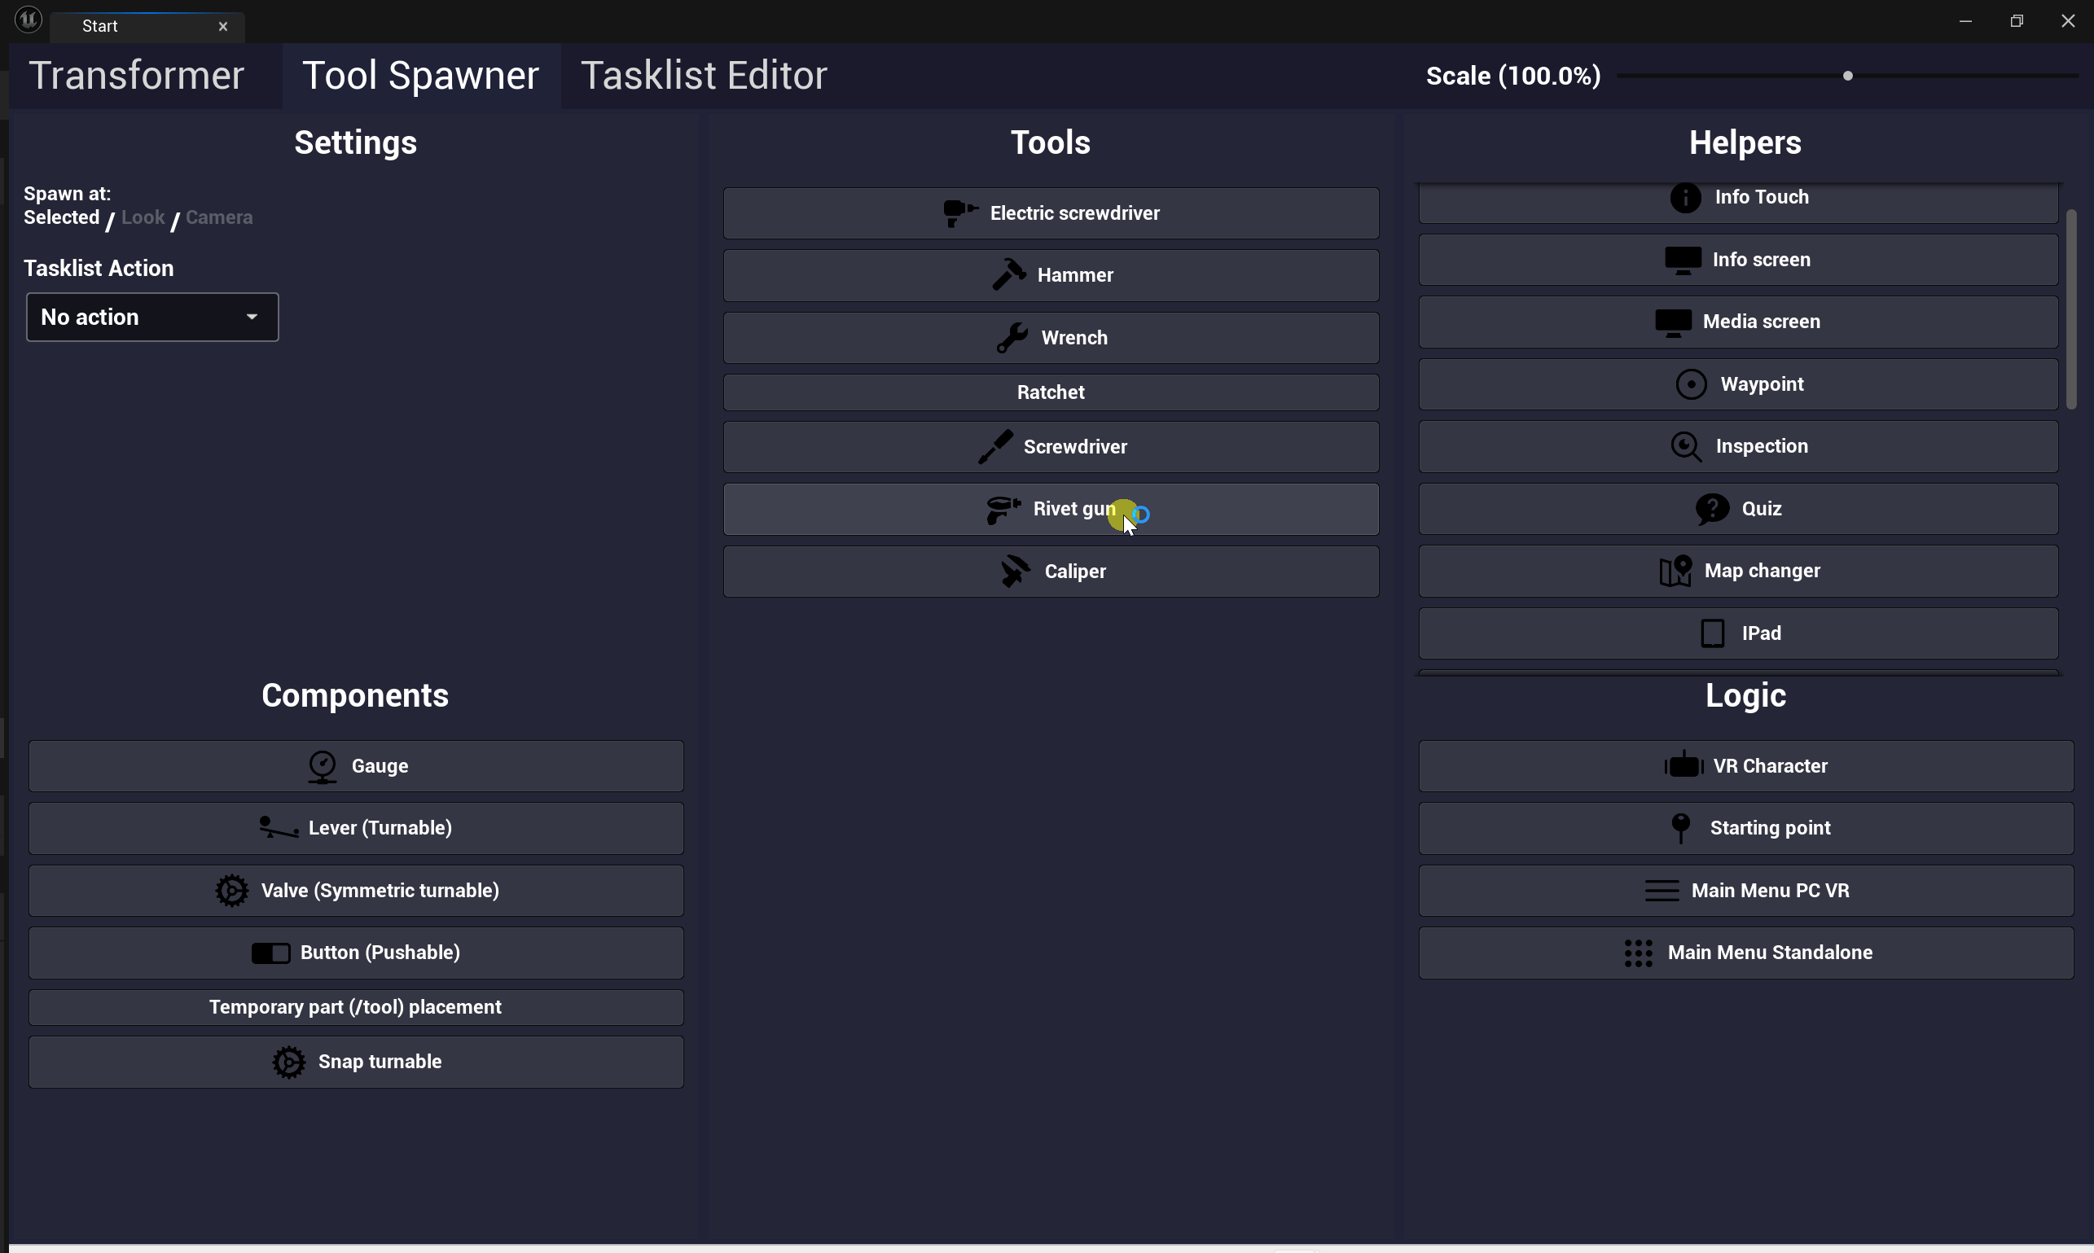This screenshot has height=1253, width=2094.
Task: Set spawn location to Camera
Action: click(x=219, y=218)
